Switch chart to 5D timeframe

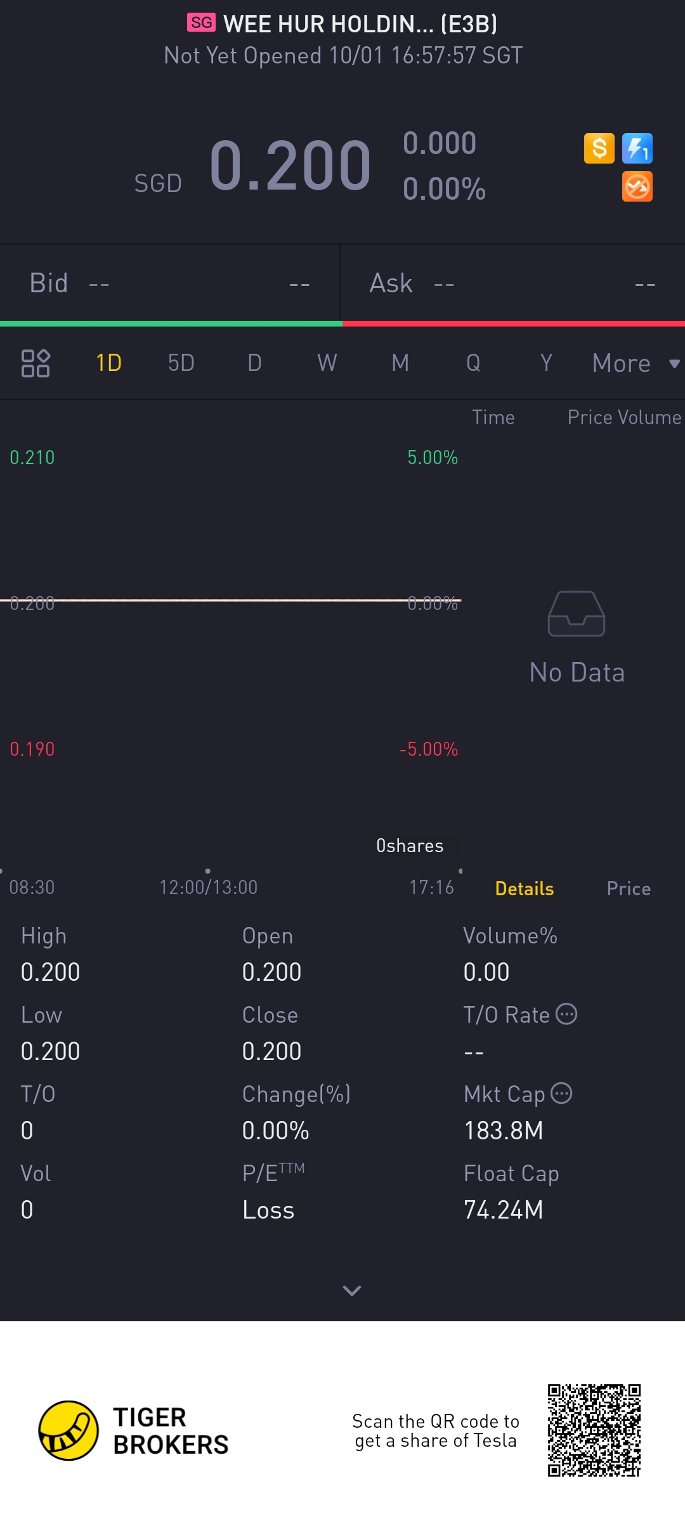point(181,363)
